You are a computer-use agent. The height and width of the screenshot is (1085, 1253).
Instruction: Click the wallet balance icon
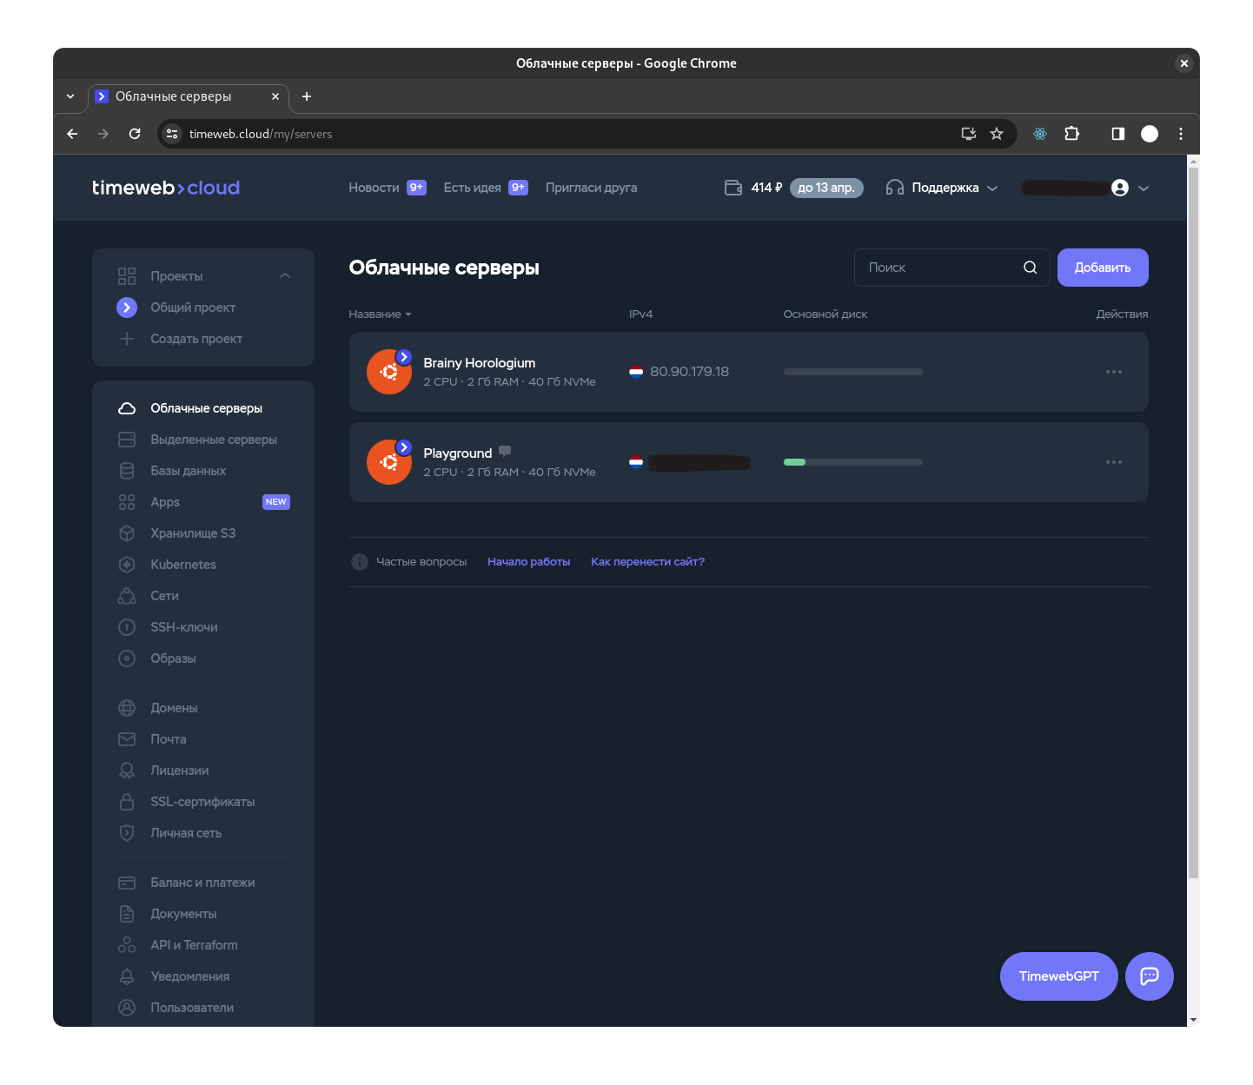click(x=733, y=188)
